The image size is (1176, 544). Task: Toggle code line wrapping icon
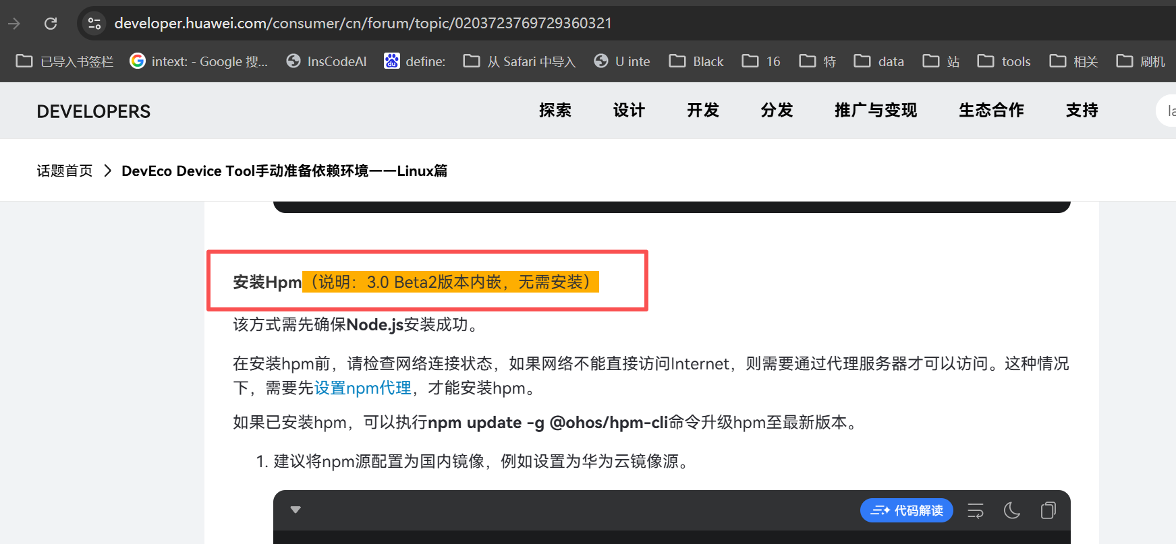(x=976, y=511)
